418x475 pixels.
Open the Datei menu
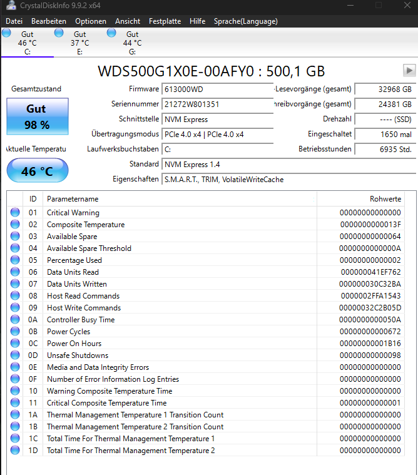click(14, 21)
